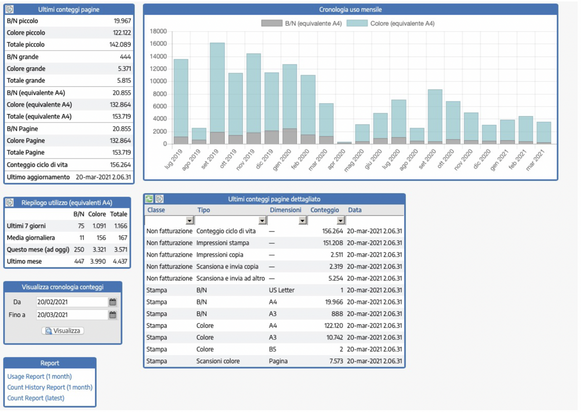Toggle B/N (equivalente A4) legend series
The height and width of the screenshot is (412, 581).
pyautogui.click(x=301, y=23)
